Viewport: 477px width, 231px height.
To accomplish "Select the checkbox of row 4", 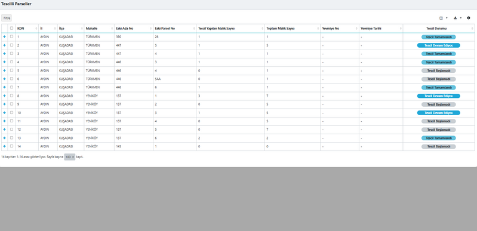I will coord(11,61).
